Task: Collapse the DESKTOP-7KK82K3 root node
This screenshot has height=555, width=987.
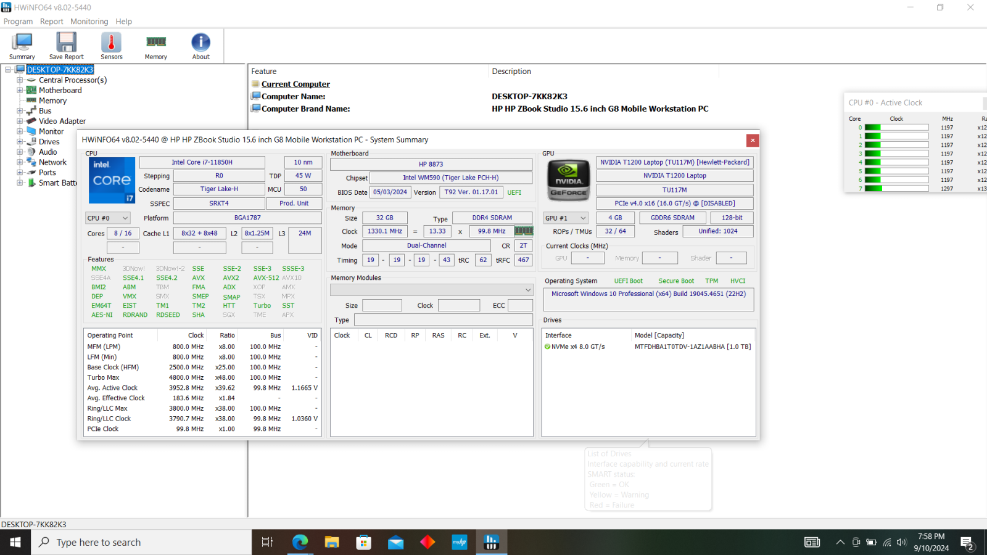Action: pos(8,70)
